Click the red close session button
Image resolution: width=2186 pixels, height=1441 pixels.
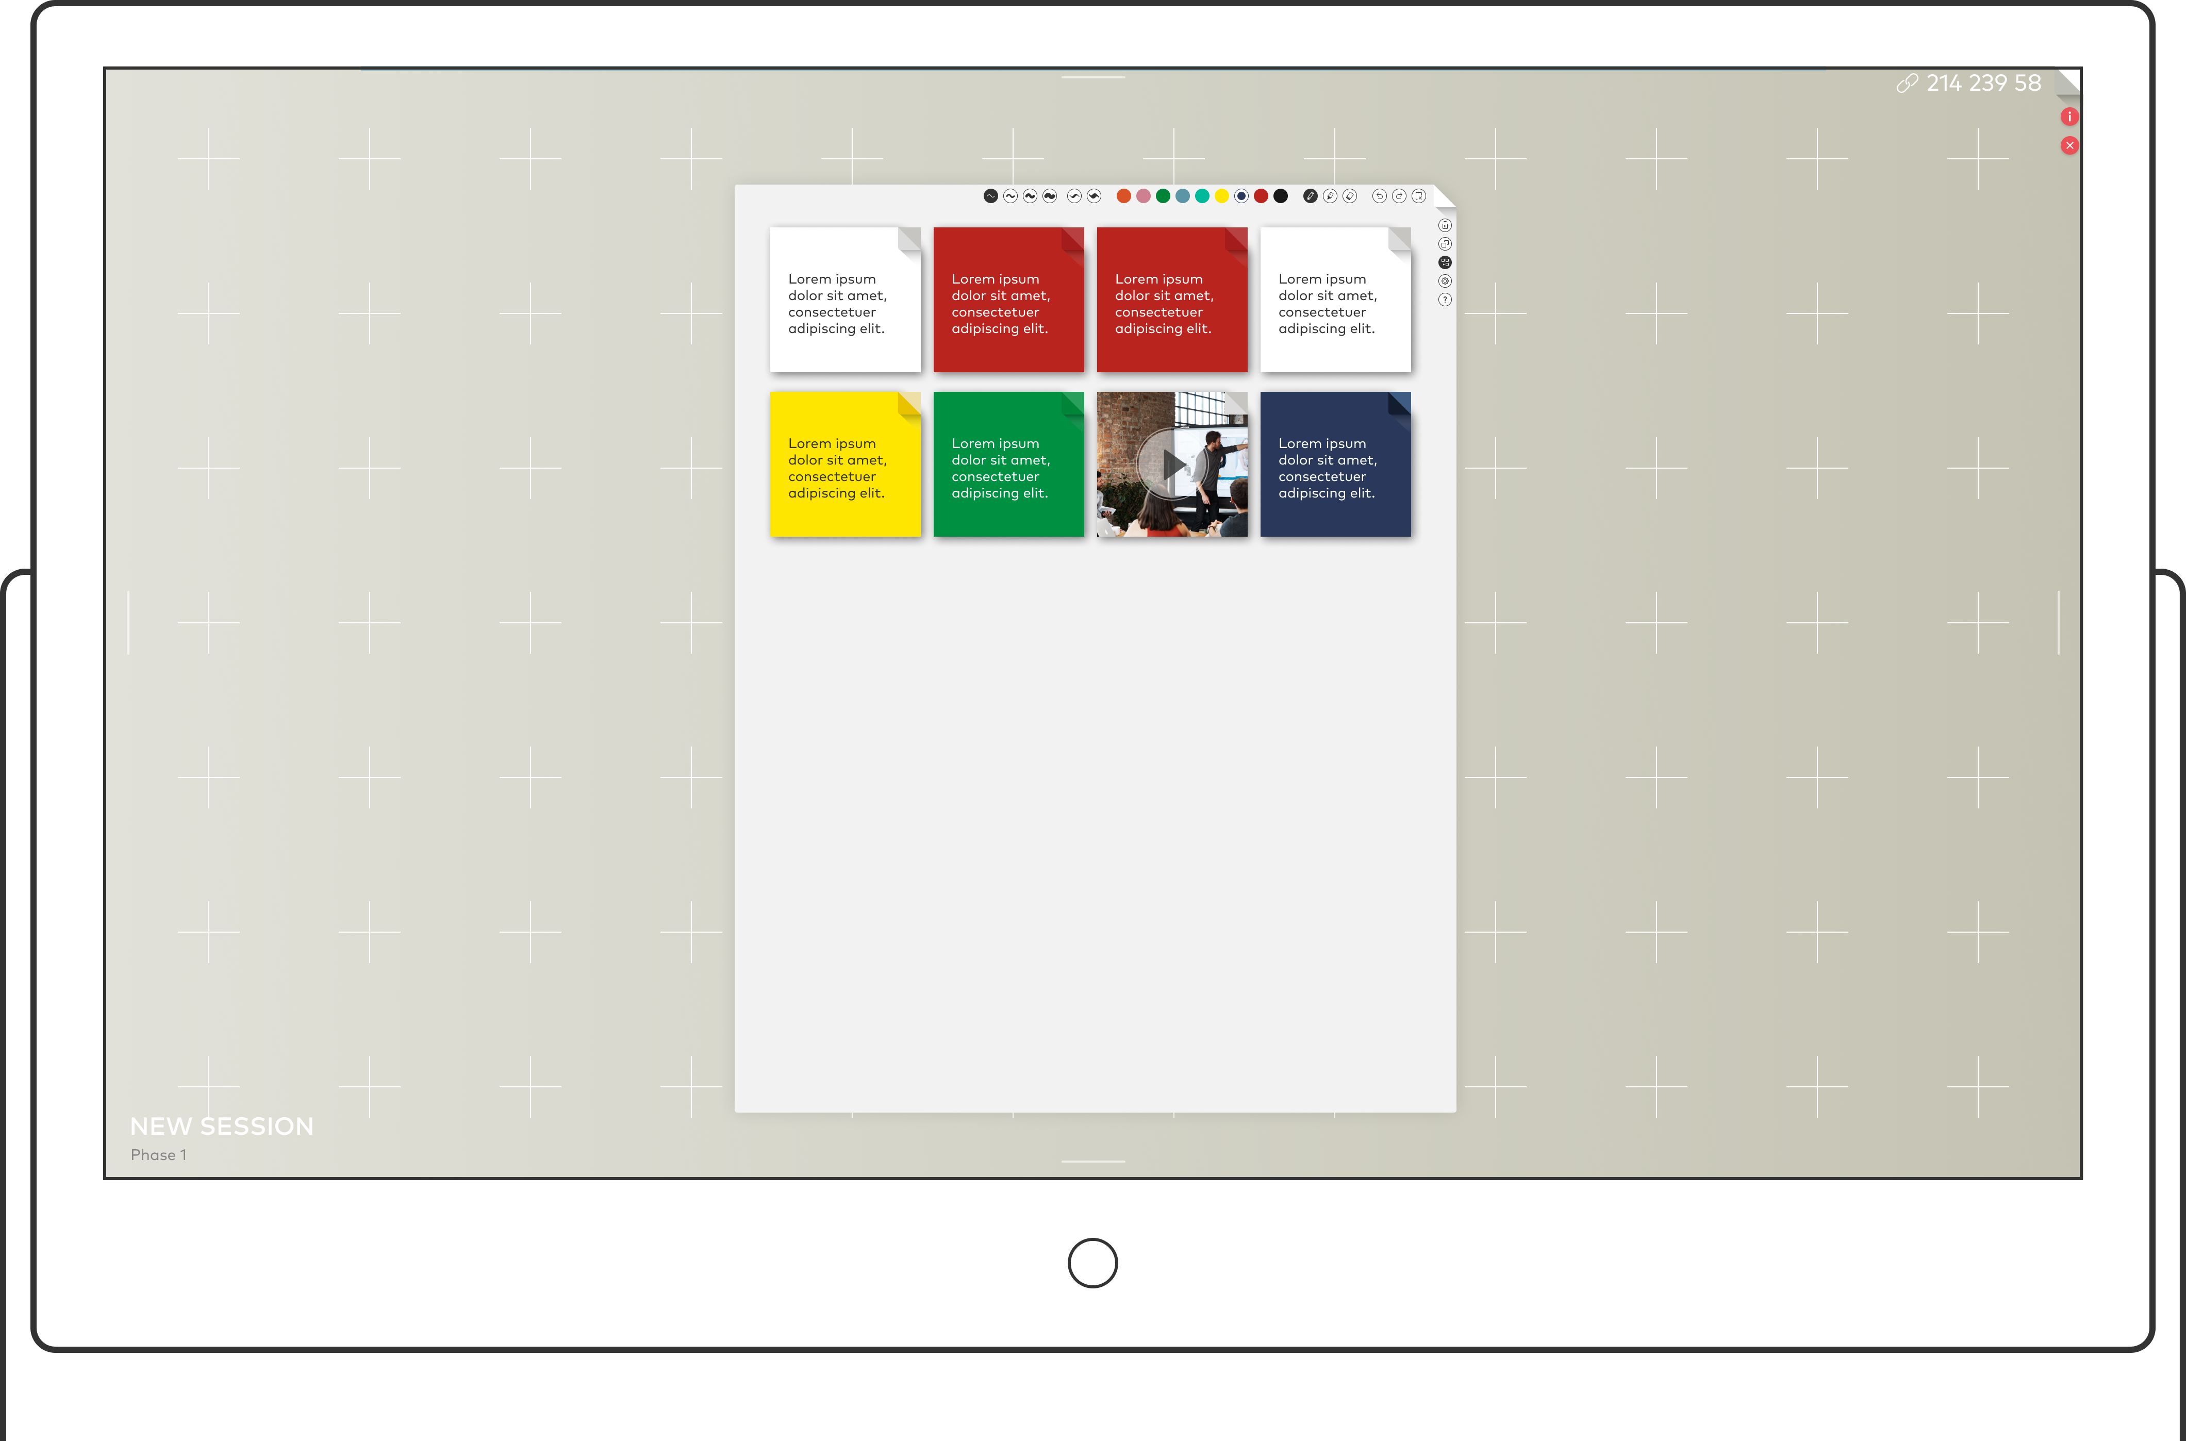[x=2069, y=145]
